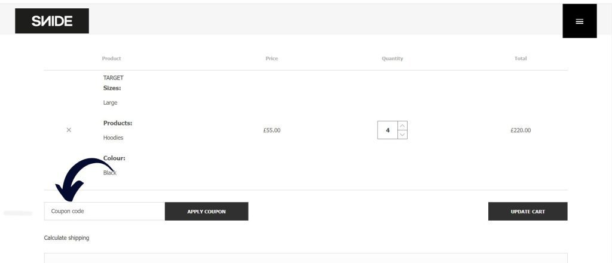Click the £220.00 line total
612x263 pixels.
521,130
